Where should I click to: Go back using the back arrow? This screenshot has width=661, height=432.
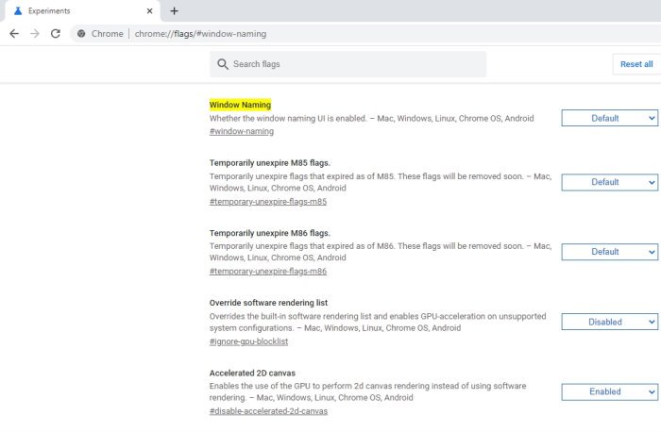tap(14, 34)
